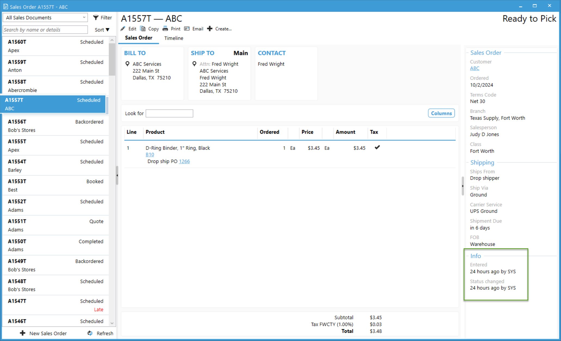Select sales order A1553T for Best
561x341 pixels.
coord(54,185)
